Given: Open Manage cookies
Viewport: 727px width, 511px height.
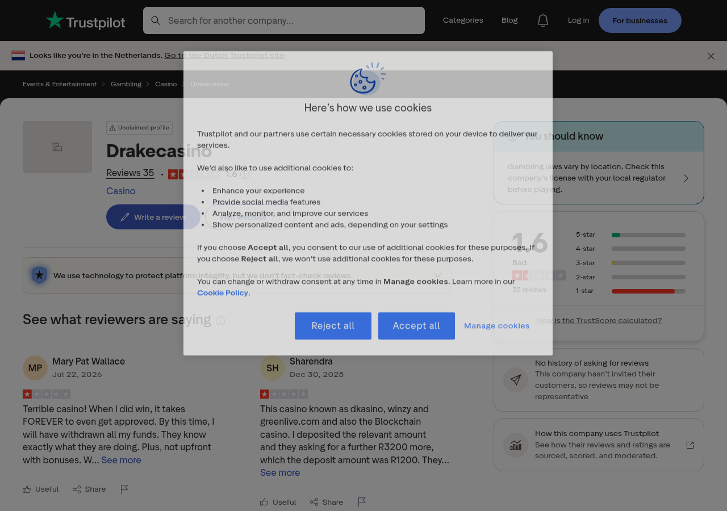Looking at the screenshot, I should tap(496, 326).
